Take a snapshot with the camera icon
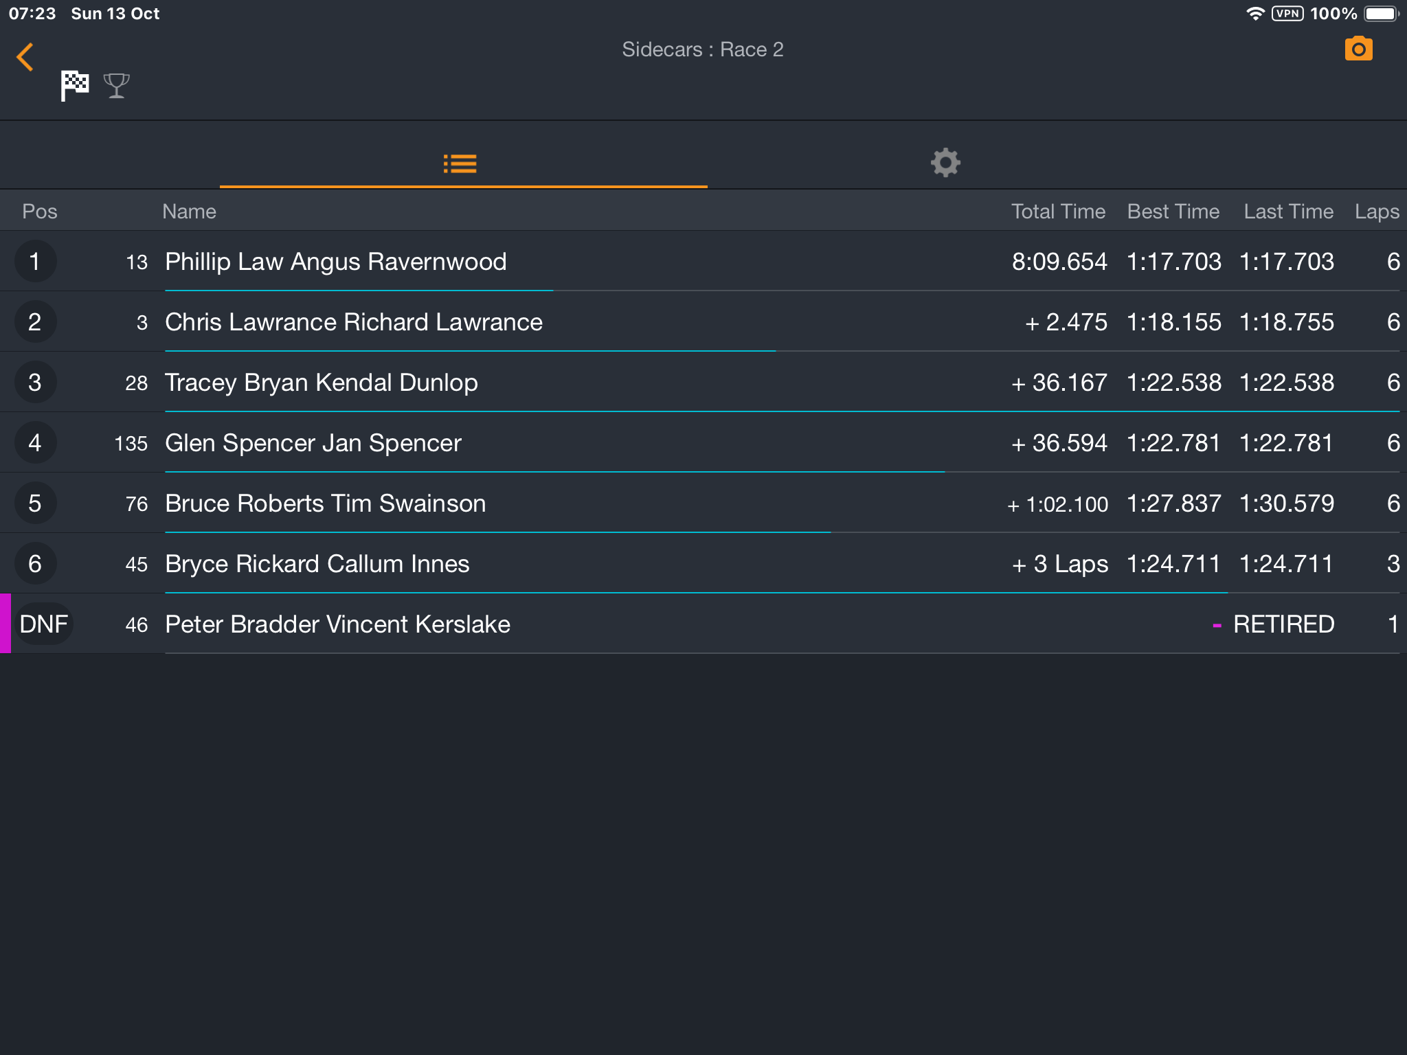 click(x=1358, y=49)
